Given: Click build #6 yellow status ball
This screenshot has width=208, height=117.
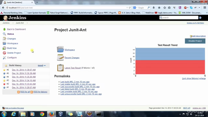Looking at the screenshot, I should (x=4, y=70).
